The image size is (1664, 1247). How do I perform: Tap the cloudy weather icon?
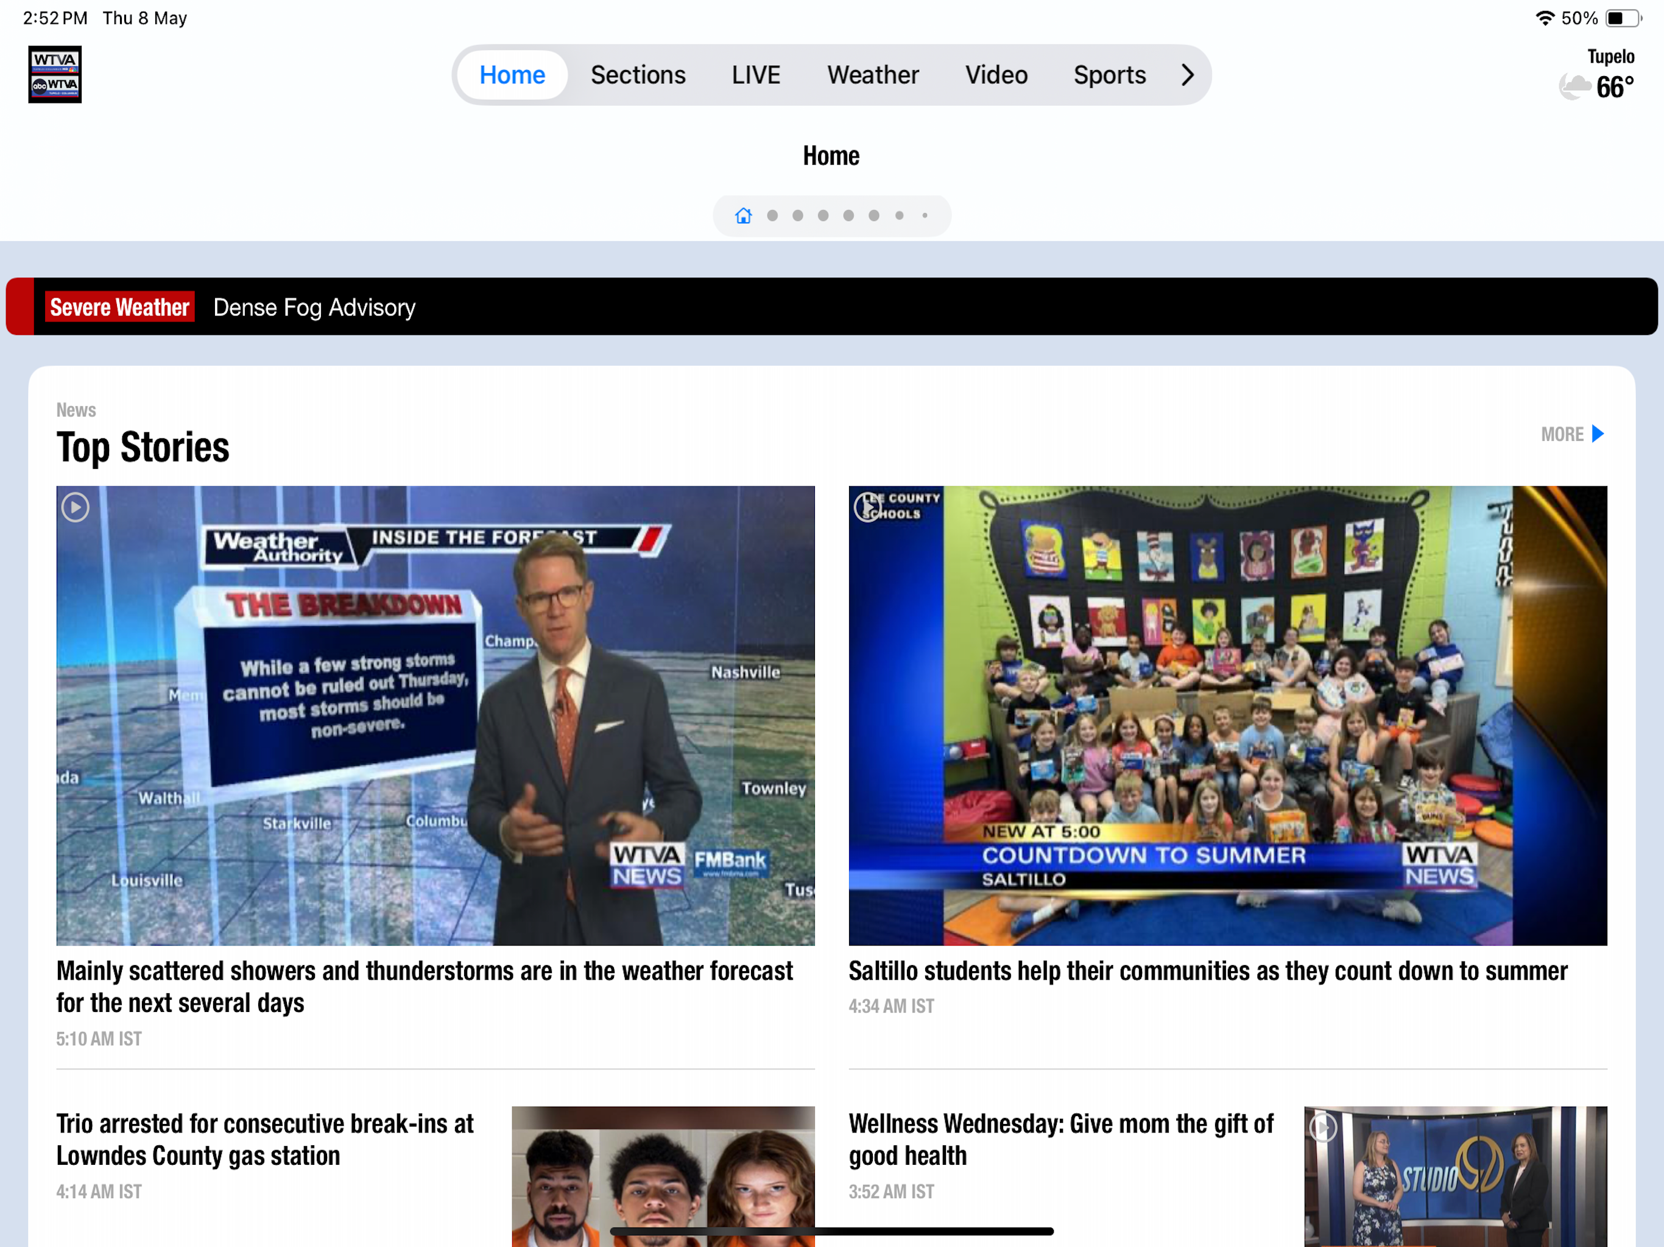pos(1574,87)
